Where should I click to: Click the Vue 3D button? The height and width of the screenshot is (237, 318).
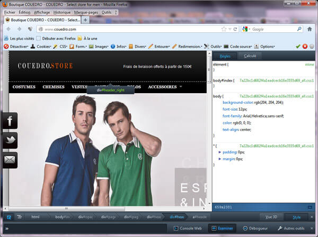point(271,217)
